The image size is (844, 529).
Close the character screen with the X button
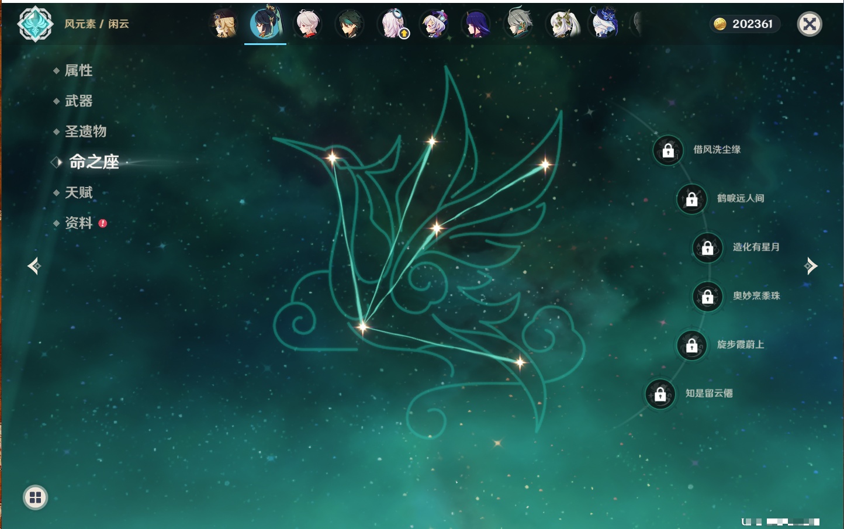[x=810, y=24]
